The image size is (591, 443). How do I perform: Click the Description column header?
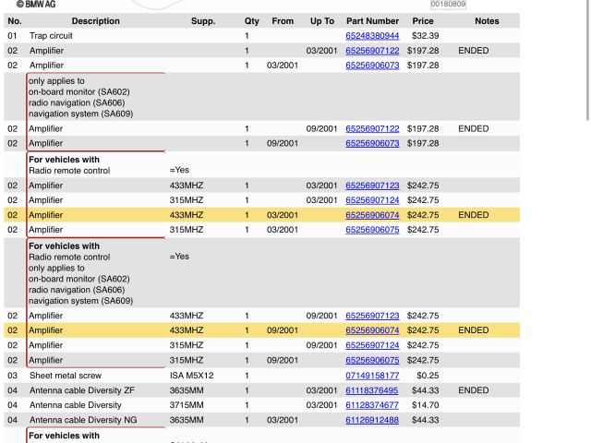95,21
